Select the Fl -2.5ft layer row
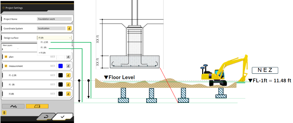 click(x=37, y=75)
